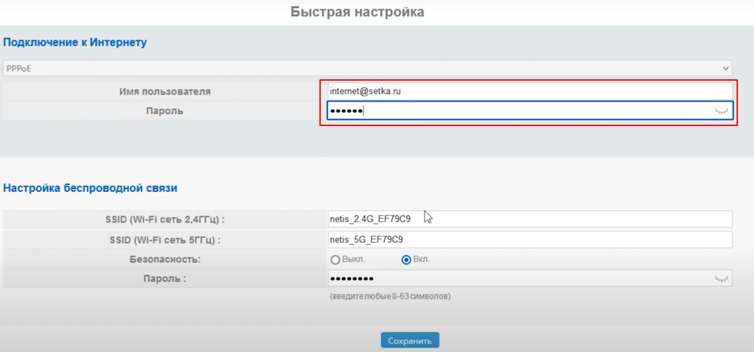This screenshot has height=352, width=754.
Task: Reveal the Wi-Fi password with eye icon
Action: click(x=721, y=279)
